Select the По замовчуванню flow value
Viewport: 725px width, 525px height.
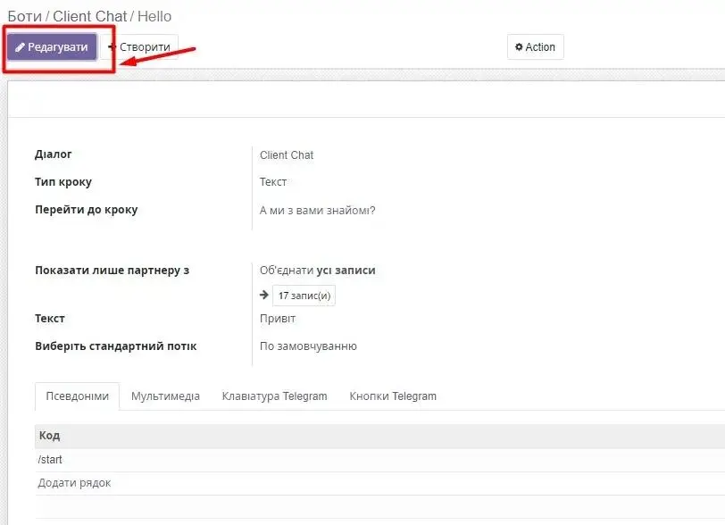pos(308,346)
